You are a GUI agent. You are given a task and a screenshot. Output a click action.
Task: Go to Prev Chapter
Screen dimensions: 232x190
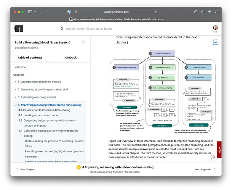(25, 169)
